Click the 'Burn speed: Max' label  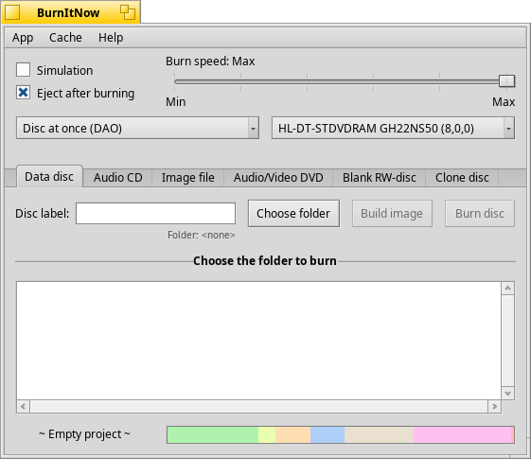tap(210, 62)
